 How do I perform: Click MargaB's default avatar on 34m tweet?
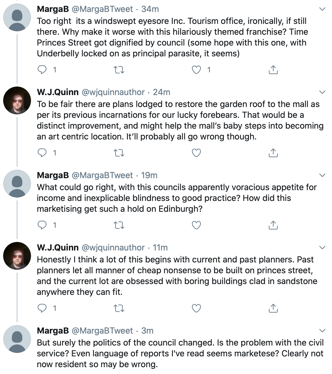(x=17, y=17)
